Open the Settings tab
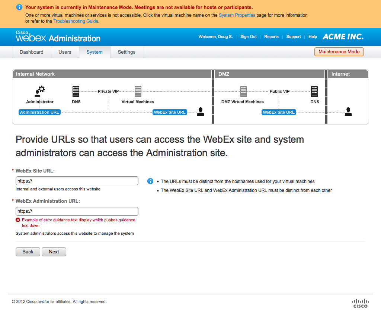 coord(127,52)
